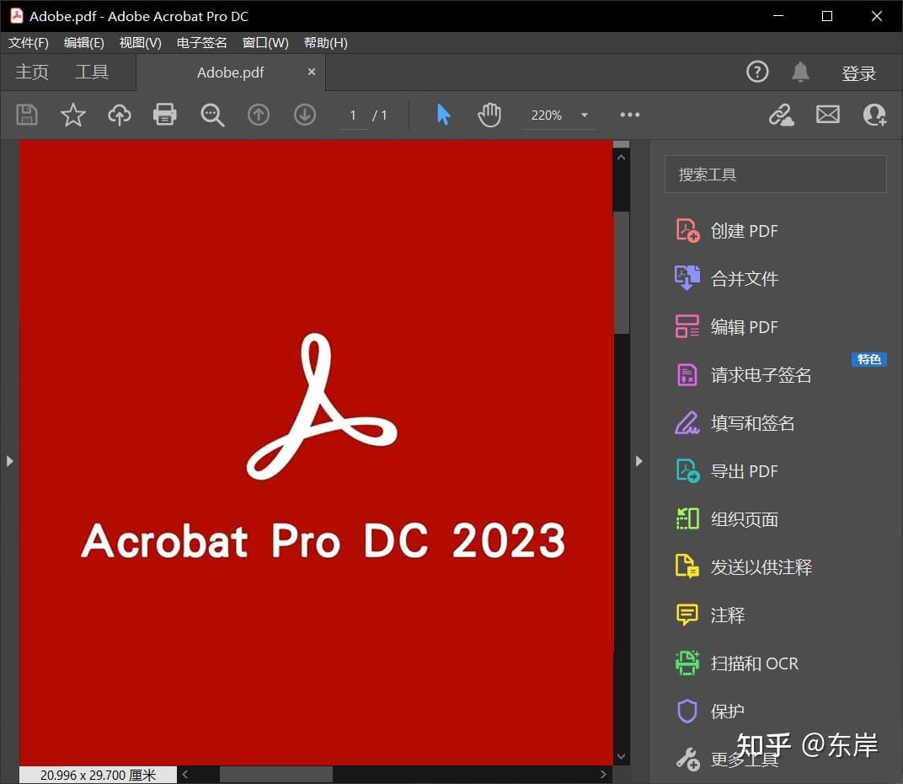
Task: Select the 组织页面 tool icon
Action: (x=687, y=518)
